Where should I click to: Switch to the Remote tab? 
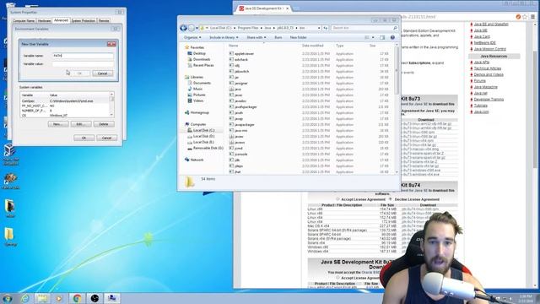104,20
